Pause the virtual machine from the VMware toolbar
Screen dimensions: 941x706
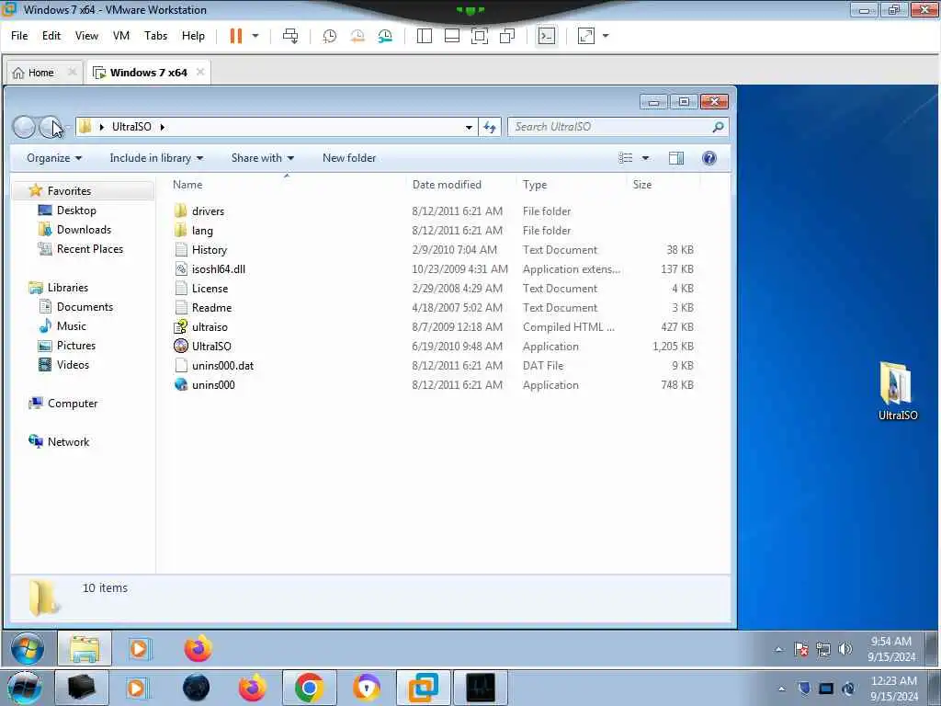coord(236,36)
